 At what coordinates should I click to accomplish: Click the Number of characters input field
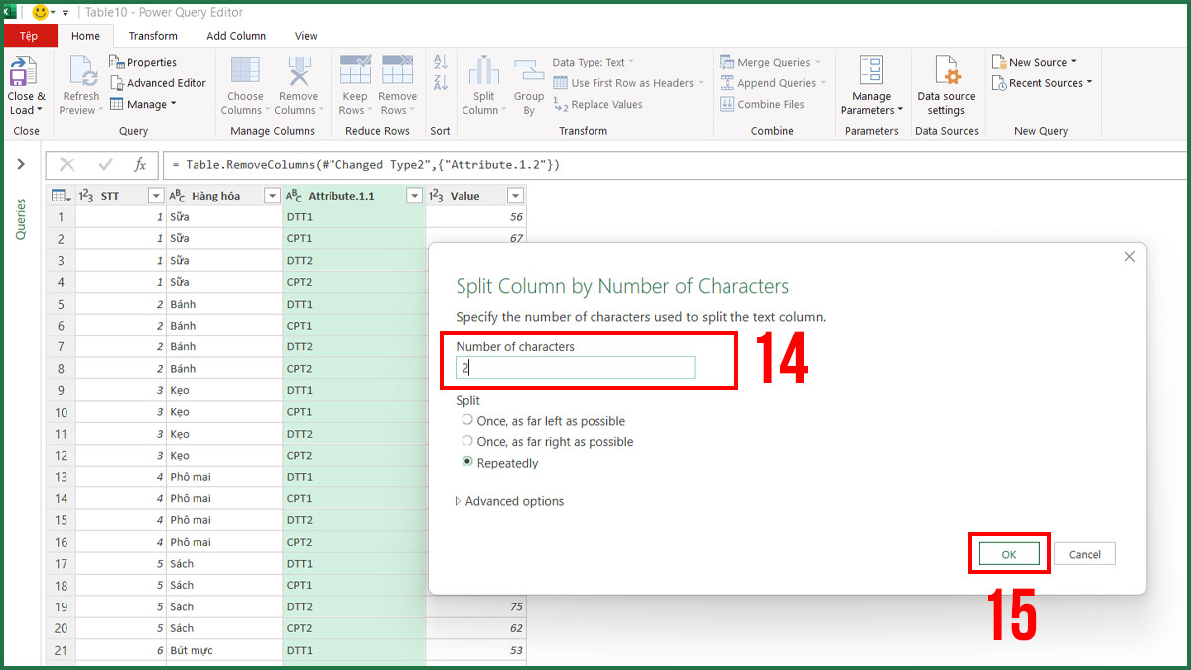point(574,367)
